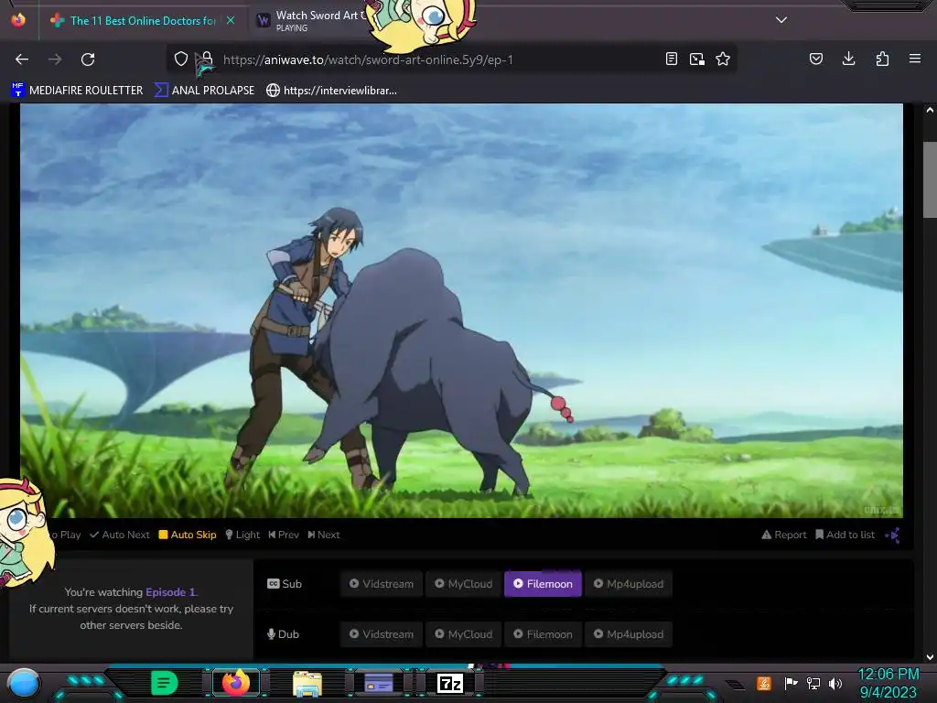
Task: Expand the list all tabs chevron
Action: 781,20
